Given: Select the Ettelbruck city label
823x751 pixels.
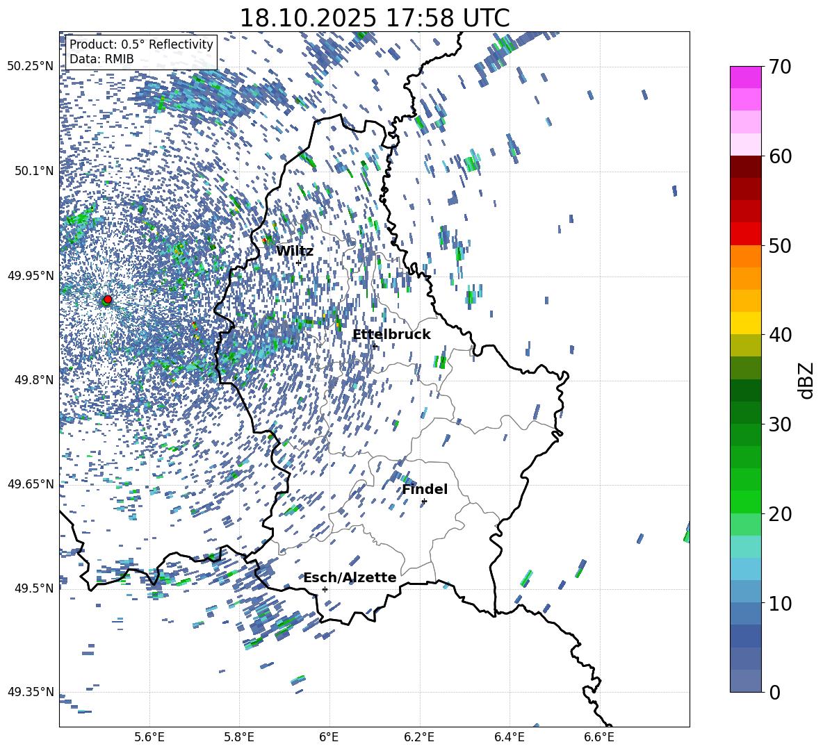Looking at the screenshot, I should coord(391,335).
